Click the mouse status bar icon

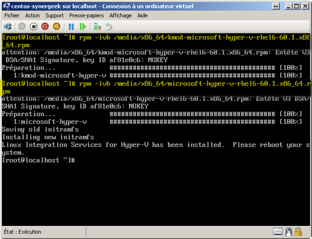[x=289, y=232]
